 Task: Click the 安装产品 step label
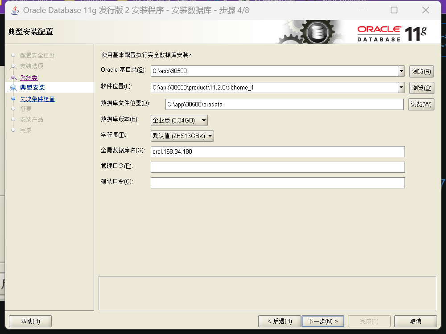[32, 119]
